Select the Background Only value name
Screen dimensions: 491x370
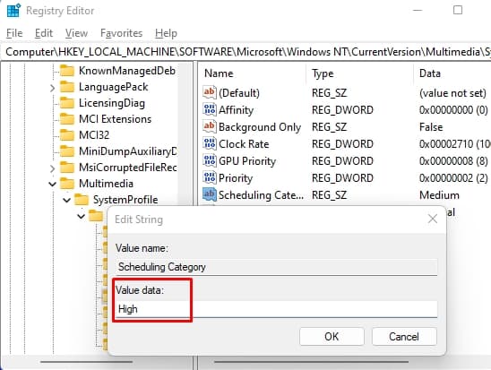(x=260, y=127)
